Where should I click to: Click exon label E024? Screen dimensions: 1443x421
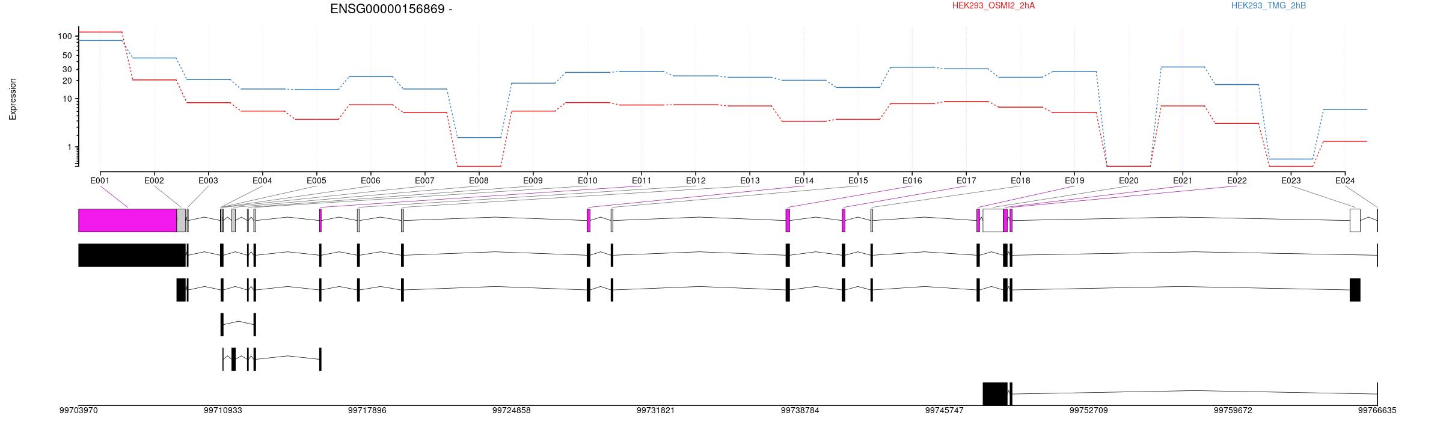[1345, 180]
